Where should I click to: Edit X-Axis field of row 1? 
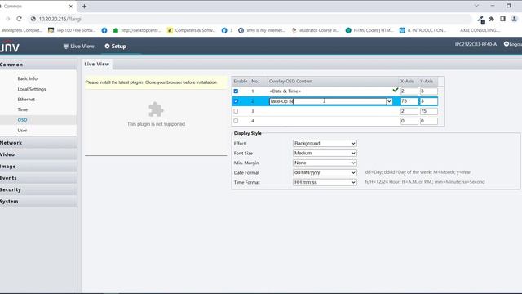click(409, 91)
